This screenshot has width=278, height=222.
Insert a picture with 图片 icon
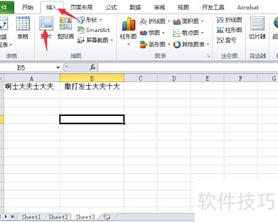pyautogui.click(x=46, y=28)
